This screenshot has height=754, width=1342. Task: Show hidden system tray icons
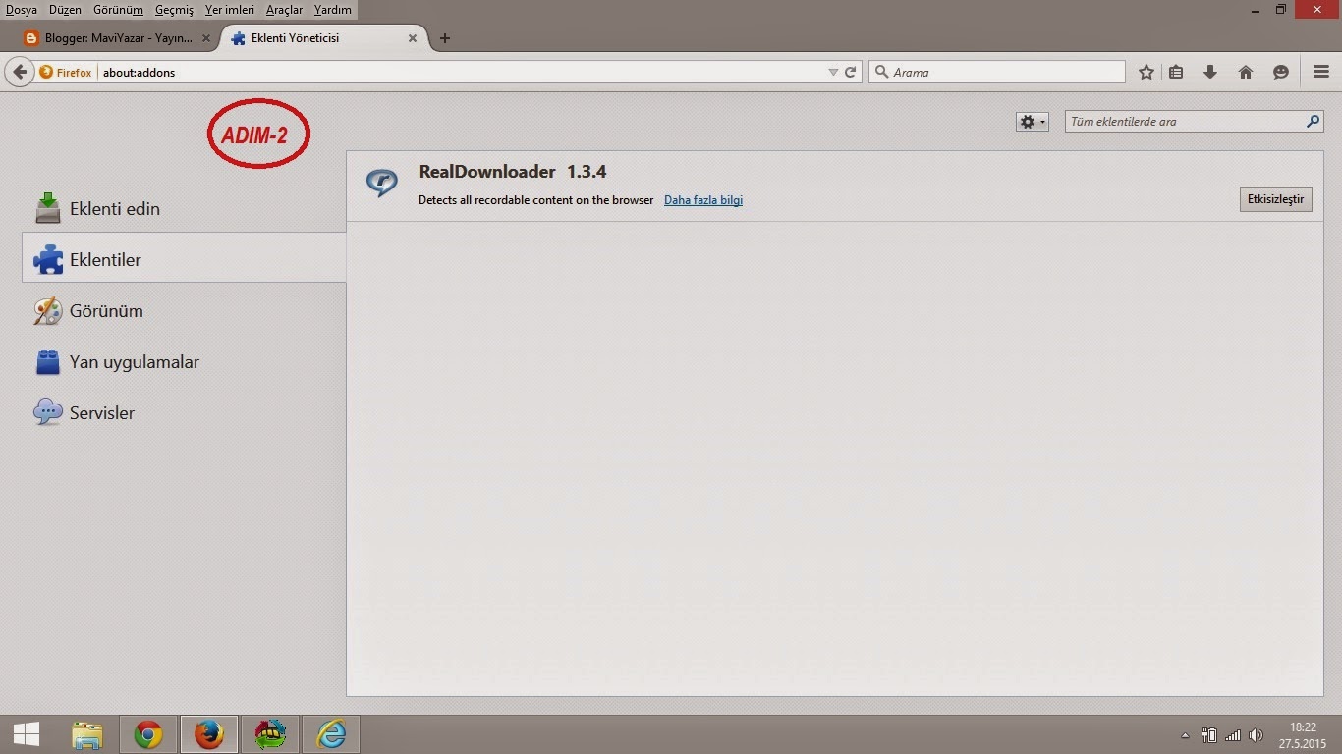pyautogui.click(x=1185, y=735)
